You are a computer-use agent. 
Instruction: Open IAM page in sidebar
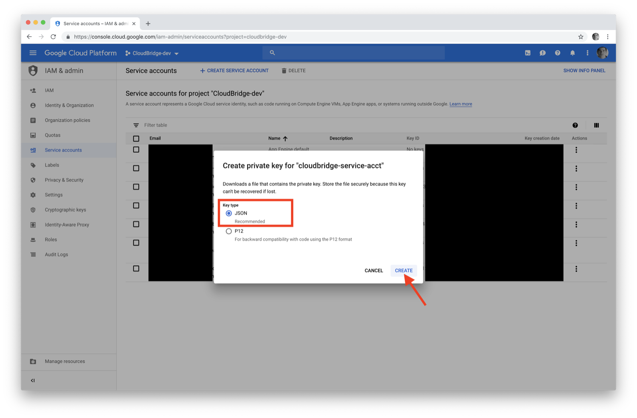tap(49, 90)
